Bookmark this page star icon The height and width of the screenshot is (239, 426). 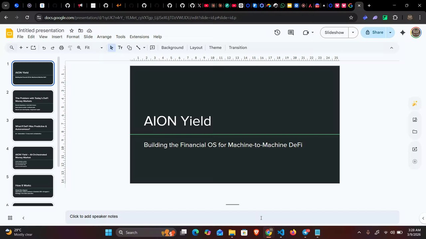pos(351,18)
